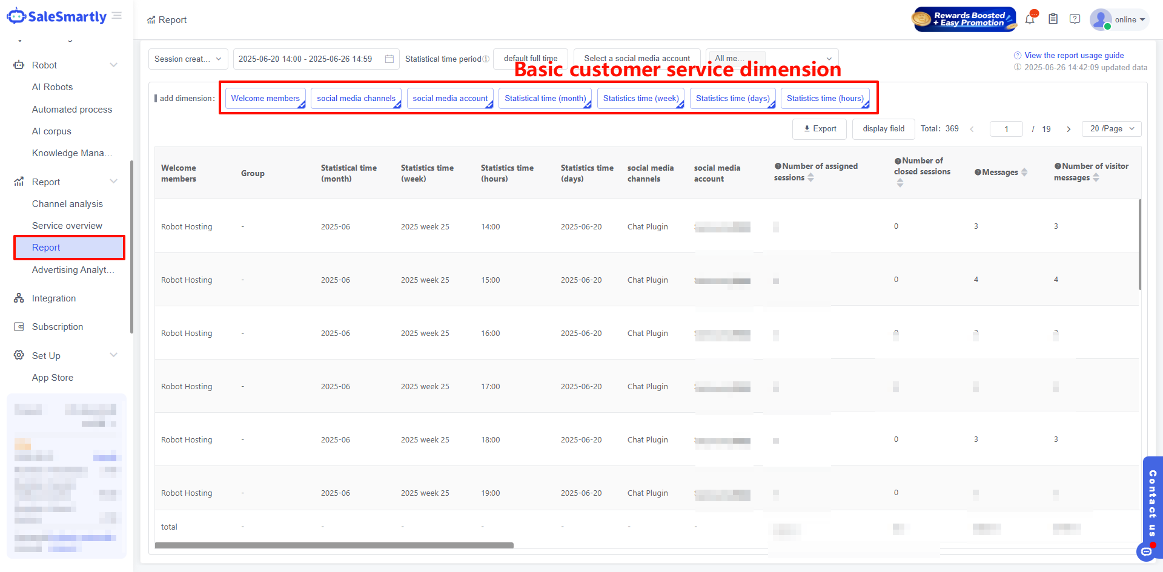The height and width of the screenshot is (572, 1163).
Task: Open the 20 /Page size dropdown
Action: pos(1112,129)
